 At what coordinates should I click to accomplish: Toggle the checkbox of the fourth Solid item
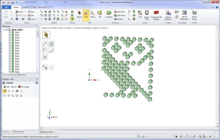[10, 40]
